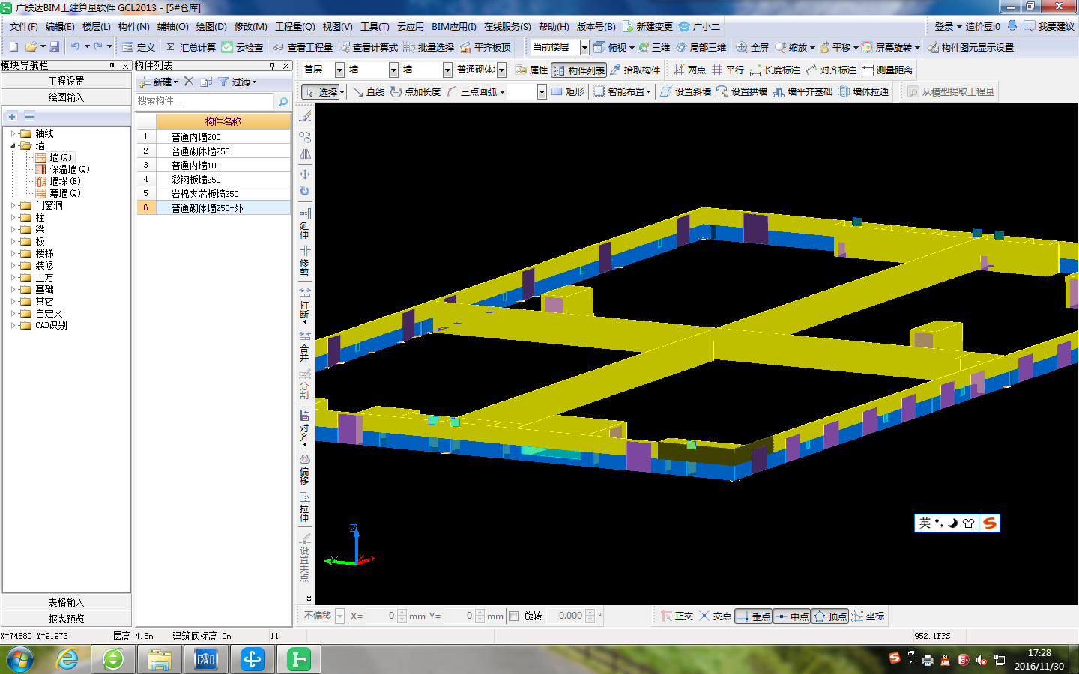
Task: Toggle 交点 intersection snap
Action: click(715, 616)
